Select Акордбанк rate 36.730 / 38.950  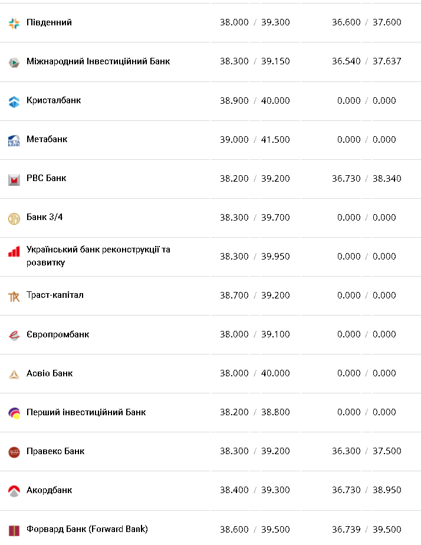click(366, 490)
